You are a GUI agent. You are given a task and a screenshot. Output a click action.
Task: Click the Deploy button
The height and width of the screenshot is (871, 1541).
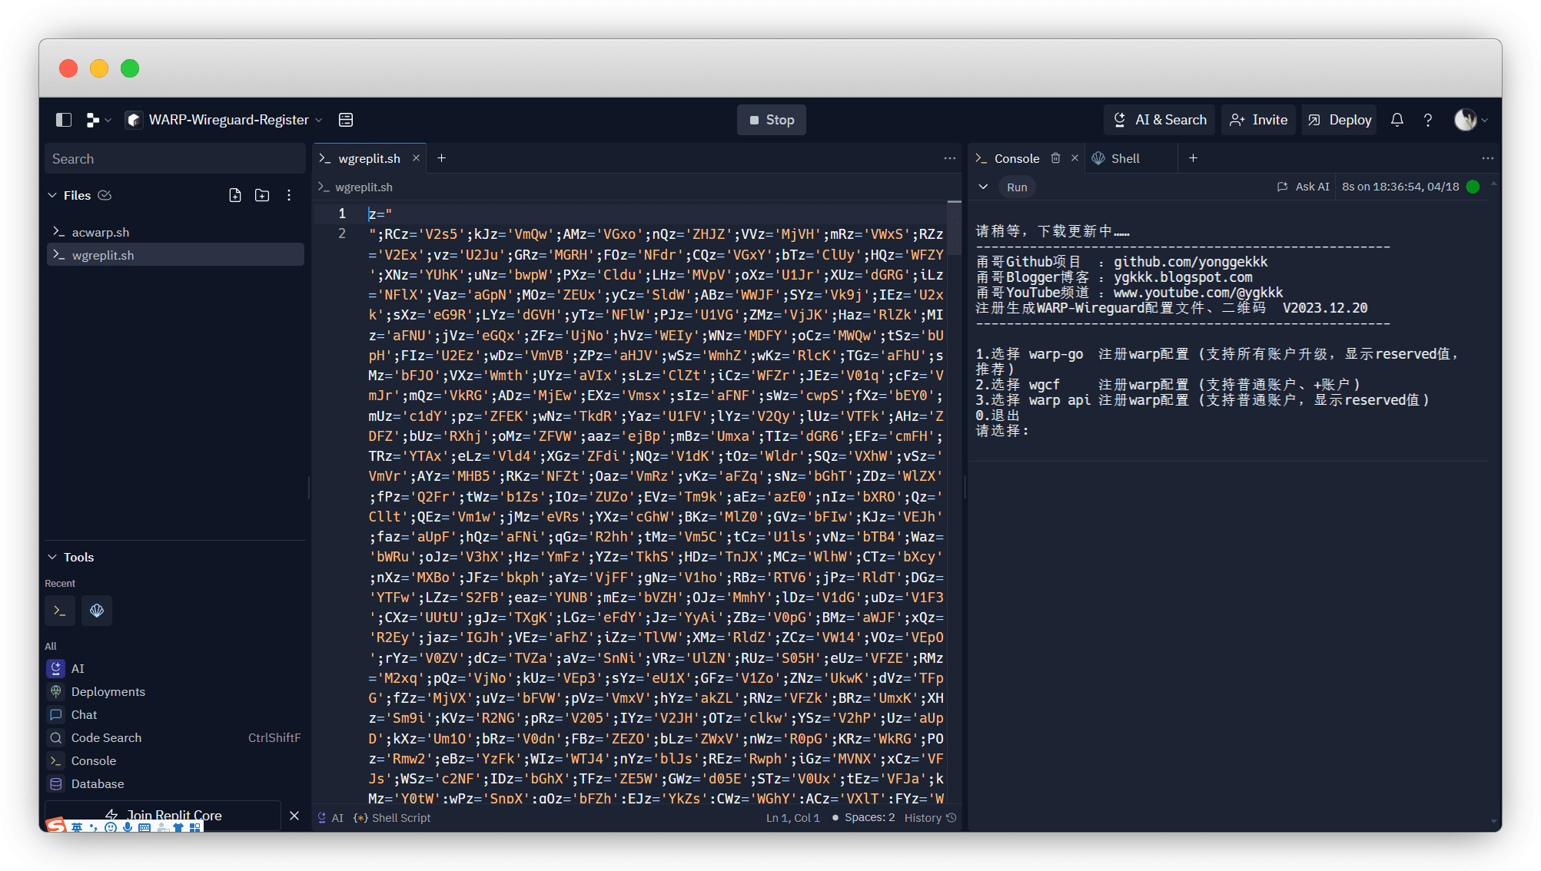1340,120
